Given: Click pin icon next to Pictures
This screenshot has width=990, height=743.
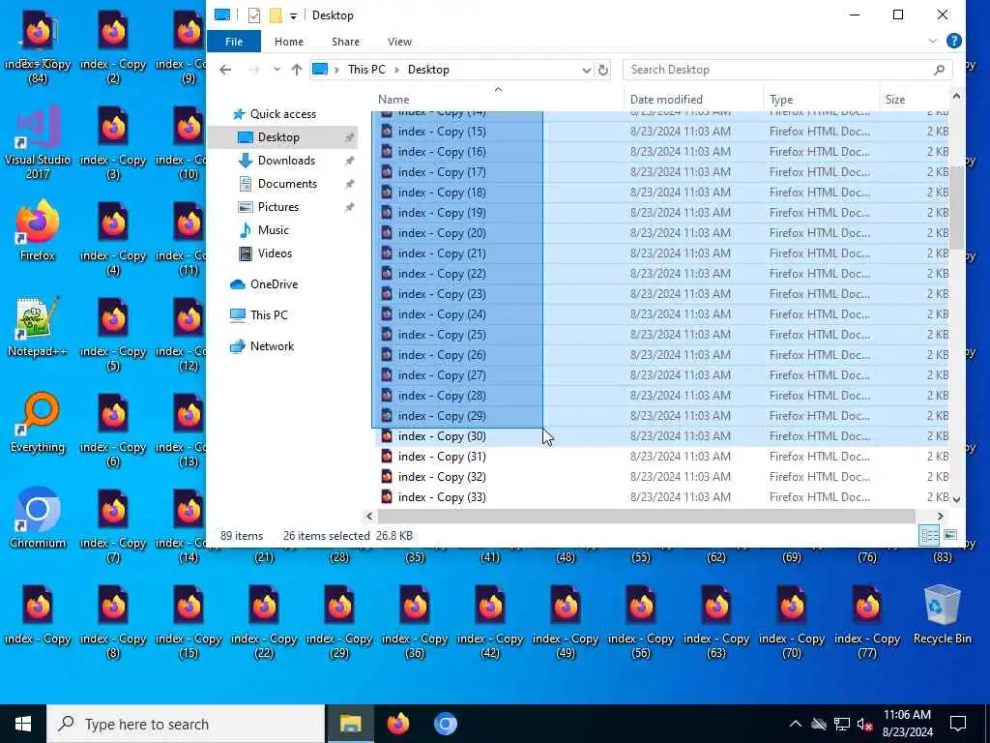Looking at the screenshot, I should point(349,207).
